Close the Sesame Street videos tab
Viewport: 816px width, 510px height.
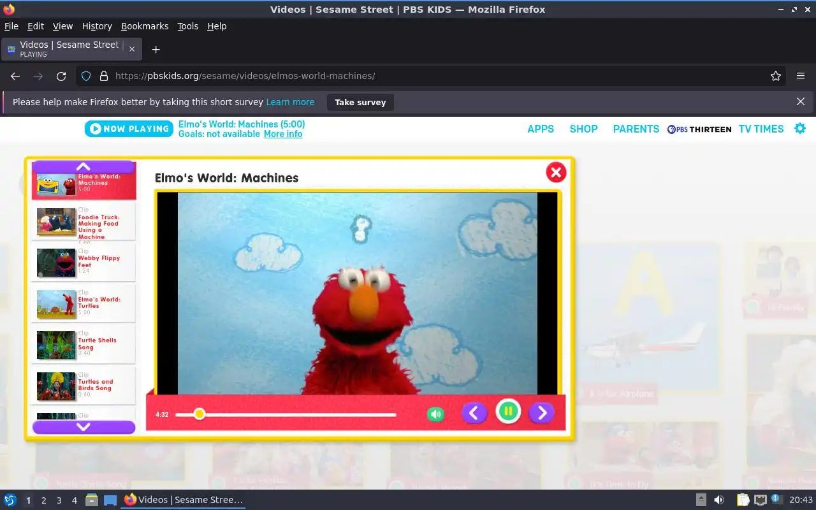(132, 49)
